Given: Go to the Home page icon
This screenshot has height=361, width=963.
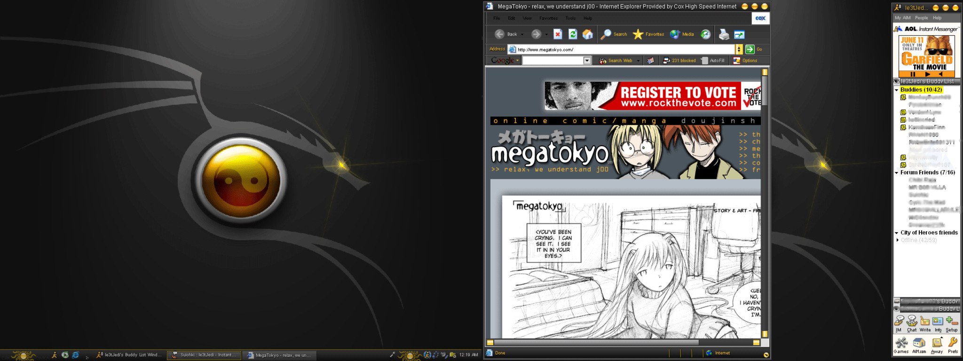Looking at the screenshot, I should tap(588, 34).
